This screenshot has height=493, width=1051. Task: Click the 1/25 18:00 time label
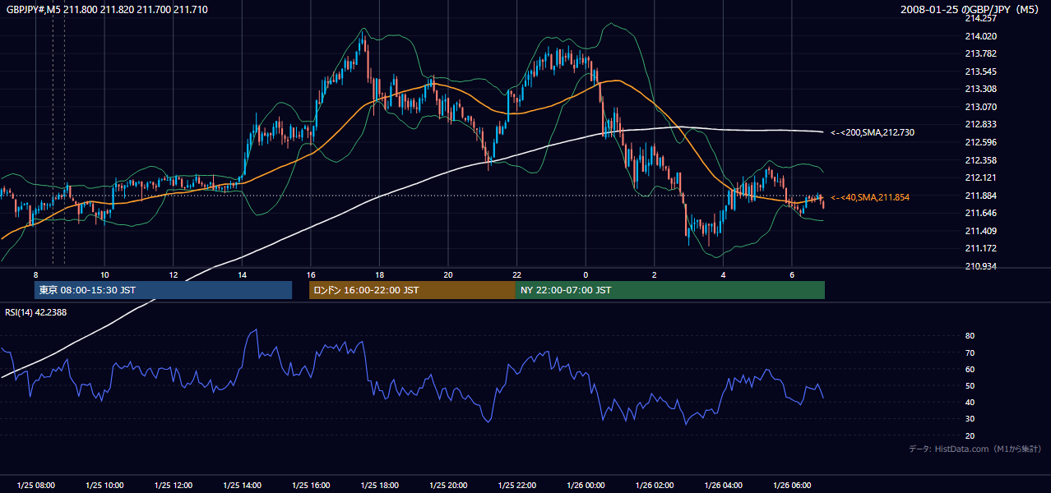pyautogui.click(x=379, y=485)
